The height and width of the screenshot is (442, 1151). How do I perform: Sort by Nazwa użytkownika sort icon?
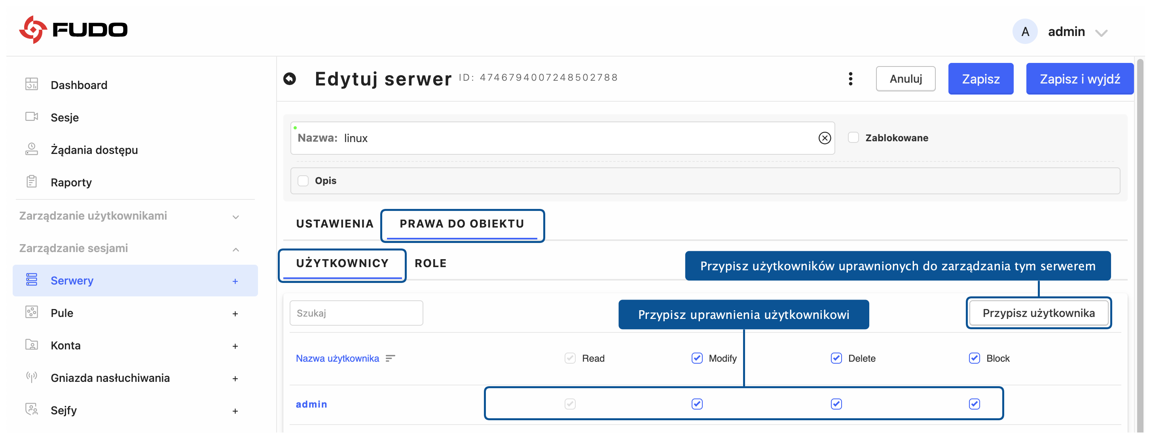(x=390, y=359)
